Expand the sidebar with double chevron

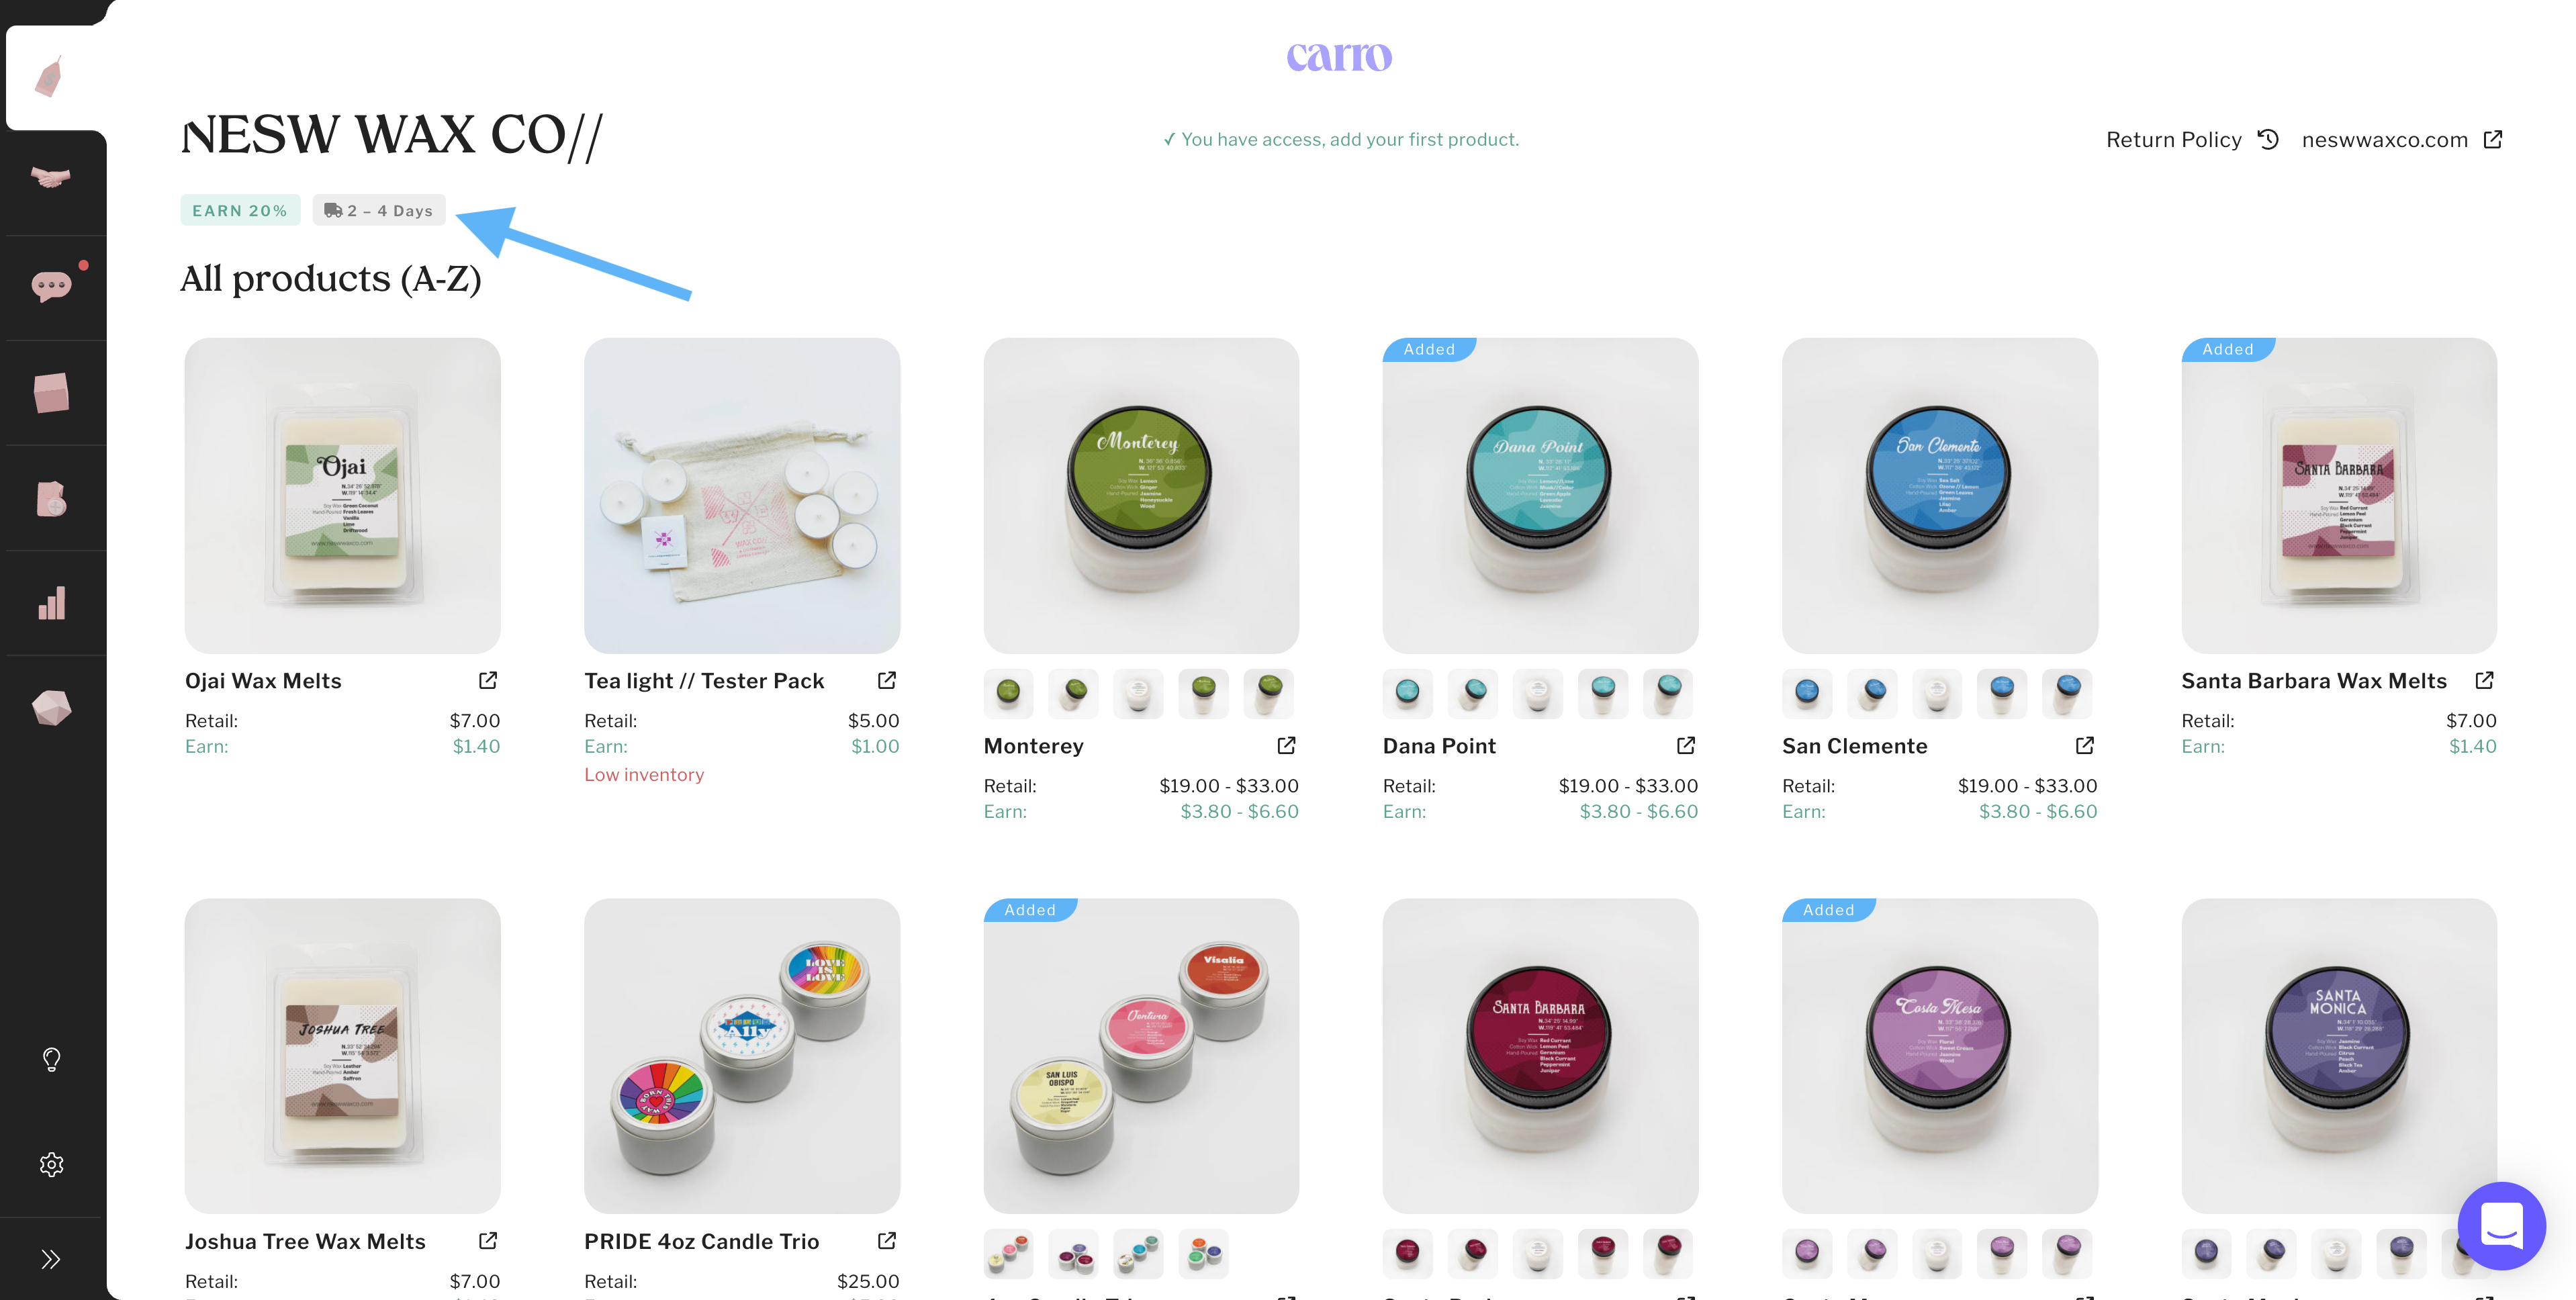51,1259
